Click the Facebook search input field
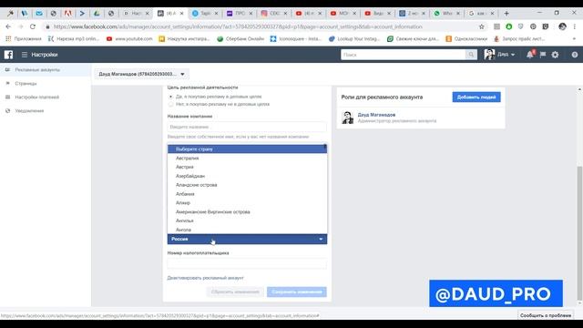 point(403,55)
